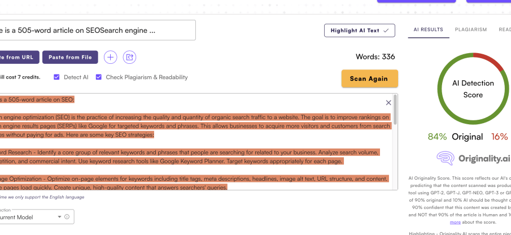
Task: Click the AI Detection Score ring
Action: (x=473, y=89)
